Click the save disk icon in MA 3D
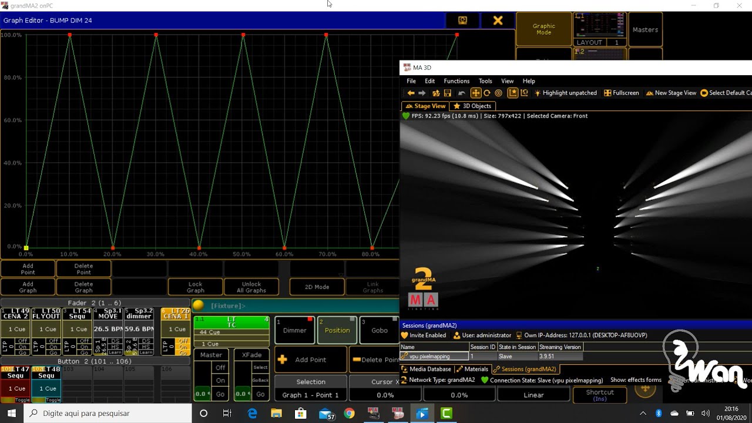 click(x=448, y=93)
